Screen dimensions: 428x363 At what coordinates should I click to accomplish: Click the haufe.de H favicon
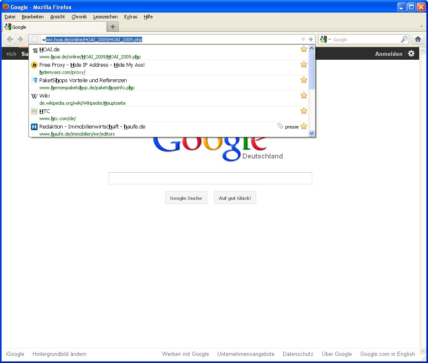click(34, 127)
